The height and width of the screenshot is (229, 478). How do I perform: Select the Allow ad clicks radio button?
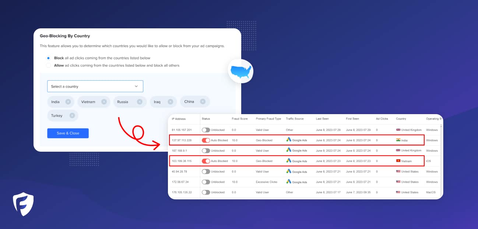[x=48, y=65]
